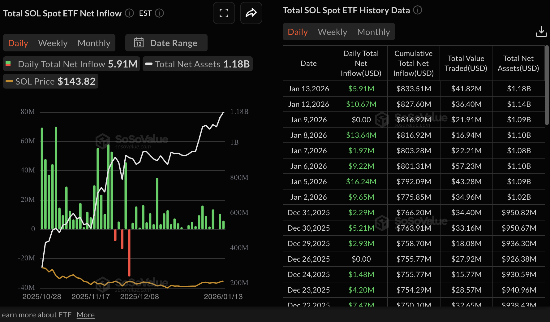Click calendar icon in Date Range

pos(139,43)
